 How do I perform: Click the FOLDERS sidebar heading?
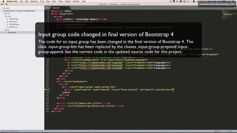click(6, 8)
